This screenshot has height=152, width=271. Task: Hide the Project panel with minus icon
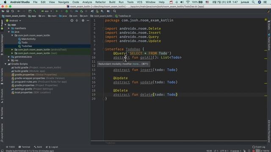click(x=88, y=21)
